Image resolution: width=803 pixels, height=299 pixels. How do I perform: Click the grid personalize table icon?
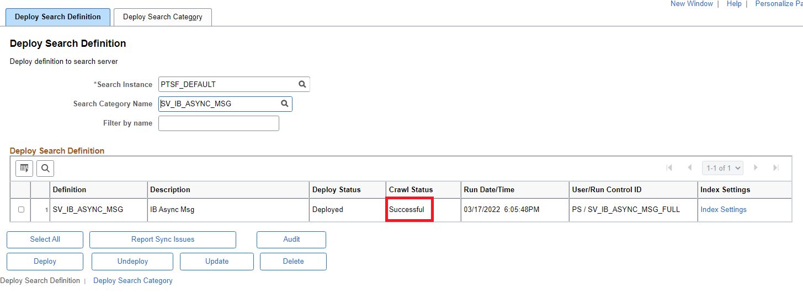pos(24,168)
